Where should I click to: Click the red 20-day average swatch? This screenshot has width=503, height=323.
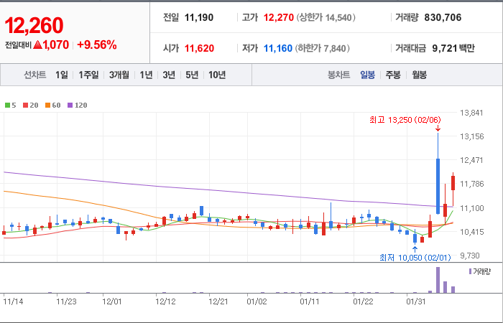tap(25, 105)
